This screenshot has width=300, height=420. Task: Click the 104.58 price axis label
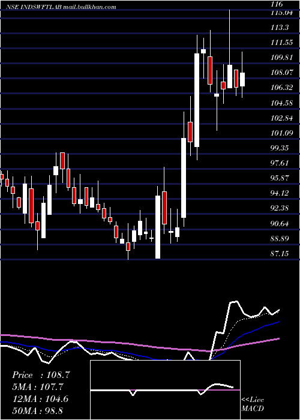pos(281,103)
